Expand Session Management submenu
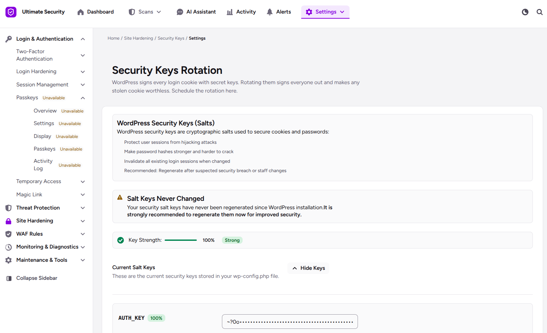 click(x=83, y=85)
